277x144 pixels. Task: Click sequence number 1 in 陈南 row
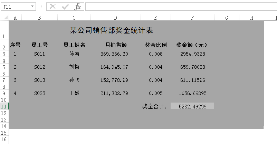[x=15, y=54]
